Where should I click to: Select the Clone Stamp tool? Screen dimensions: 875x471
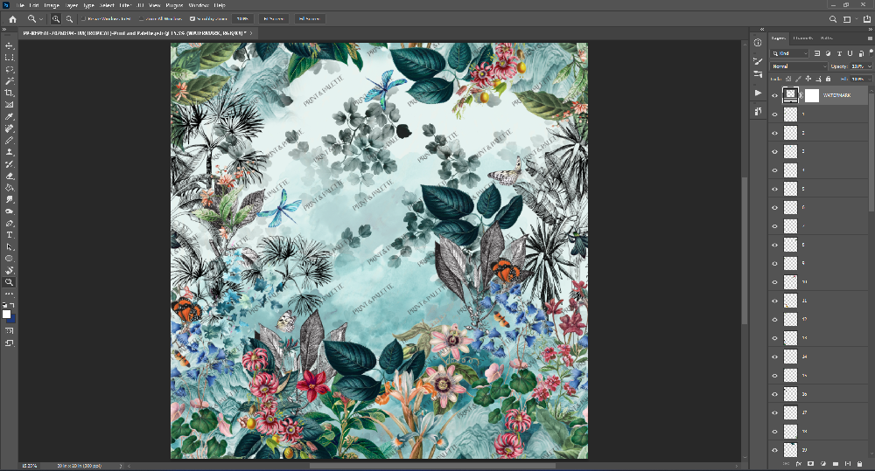click(9, 152)
